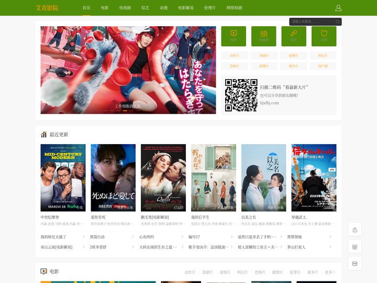The image size is (377, 283).
Task: Open 动漫 in the top navigation bar
Action: pos(163,8)
